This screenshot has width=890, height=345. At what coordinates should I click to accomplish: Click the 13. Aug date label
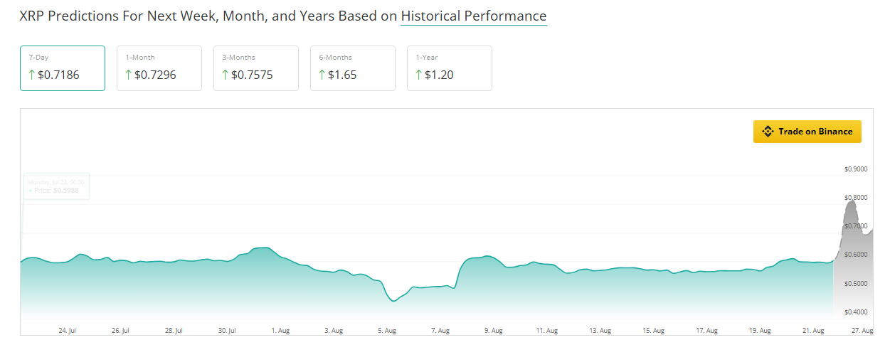click(x=600, y=331)
